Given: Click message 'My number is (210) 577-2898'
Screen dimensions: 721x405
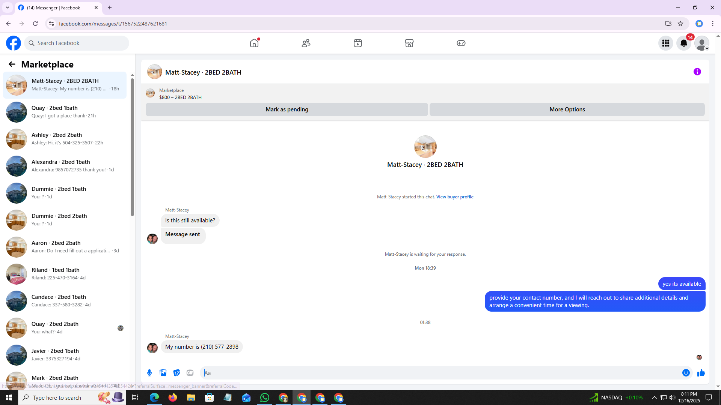Looking at the screenshot, I should tap(202, 347).
